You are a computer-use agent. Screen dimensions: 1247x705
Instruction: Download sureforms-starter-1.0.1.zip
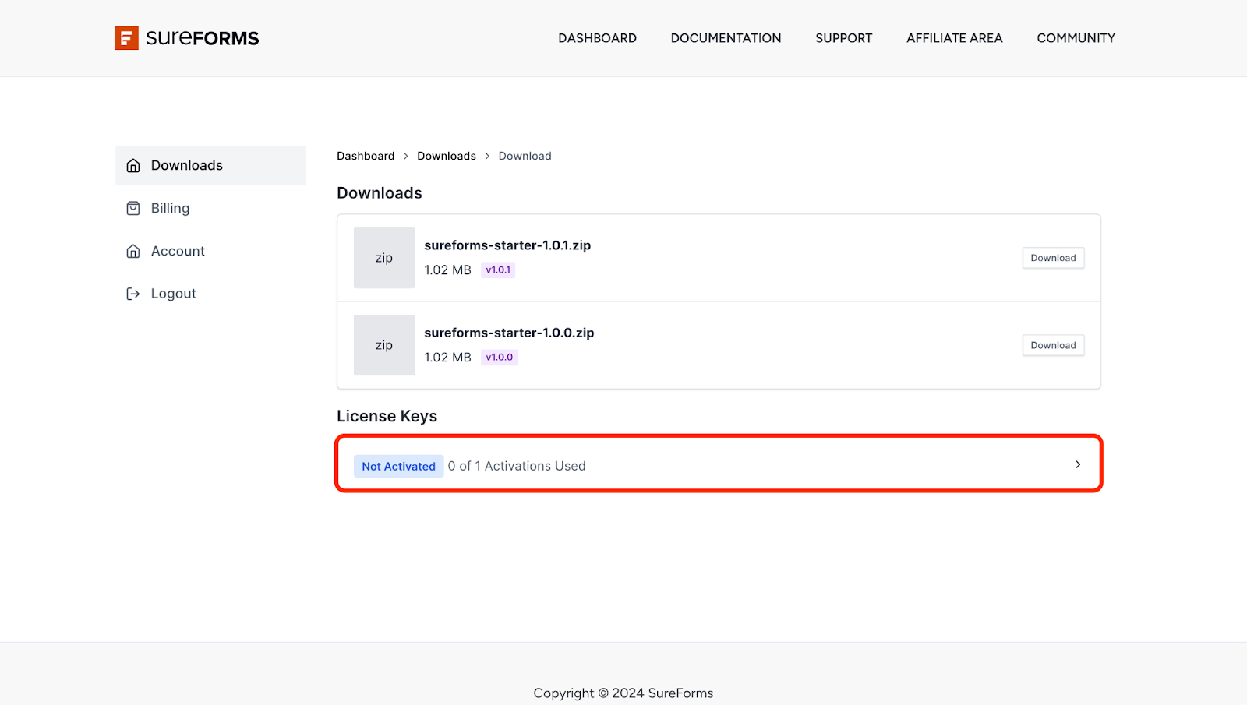[1053, 258]
